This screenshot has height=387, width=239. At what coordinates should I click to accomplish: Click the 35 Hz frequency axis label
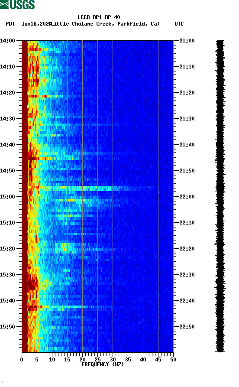[128, 360]
